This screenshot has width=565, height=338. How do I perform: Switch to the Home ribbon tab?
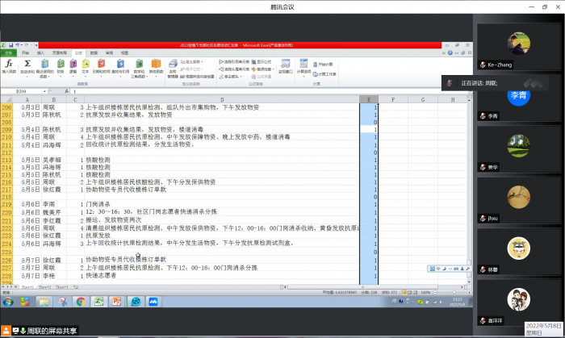pyautogui.click(x=25, y=53)
